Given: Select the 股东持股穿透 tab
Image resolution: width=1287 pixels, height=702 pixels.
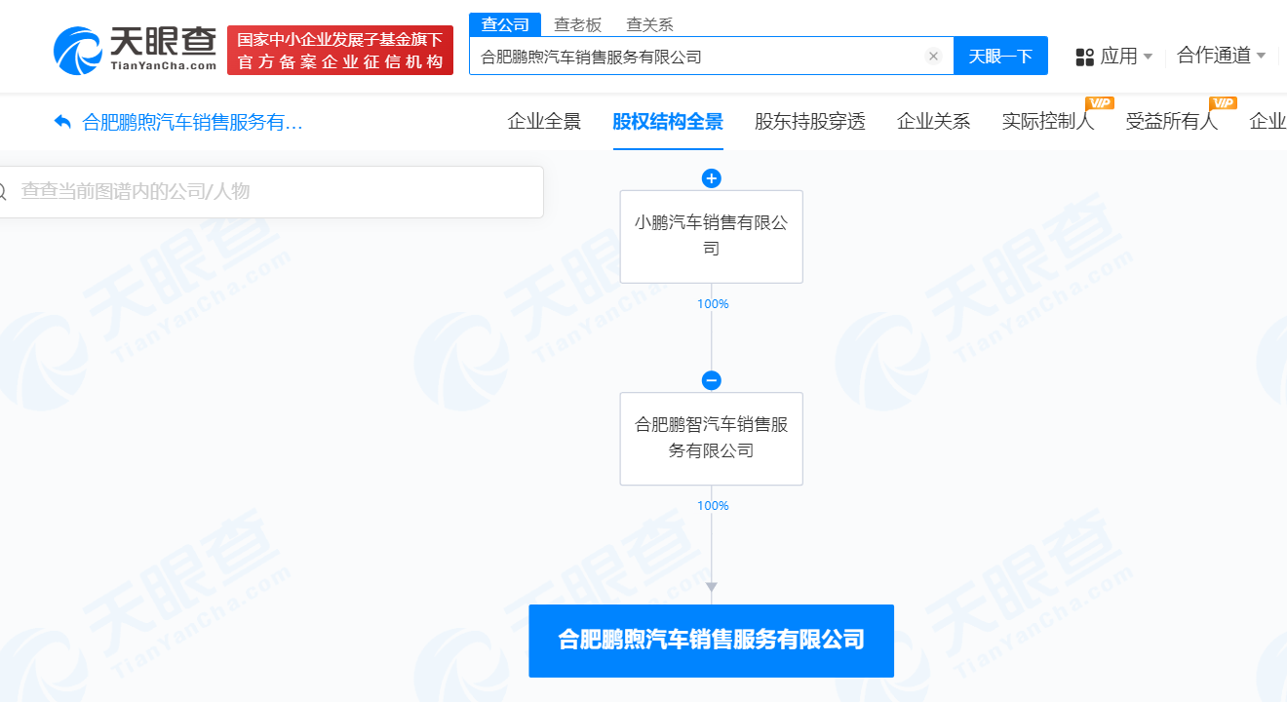Looking at the screenshot, I should pyautogui.click(x=811, y=122).
